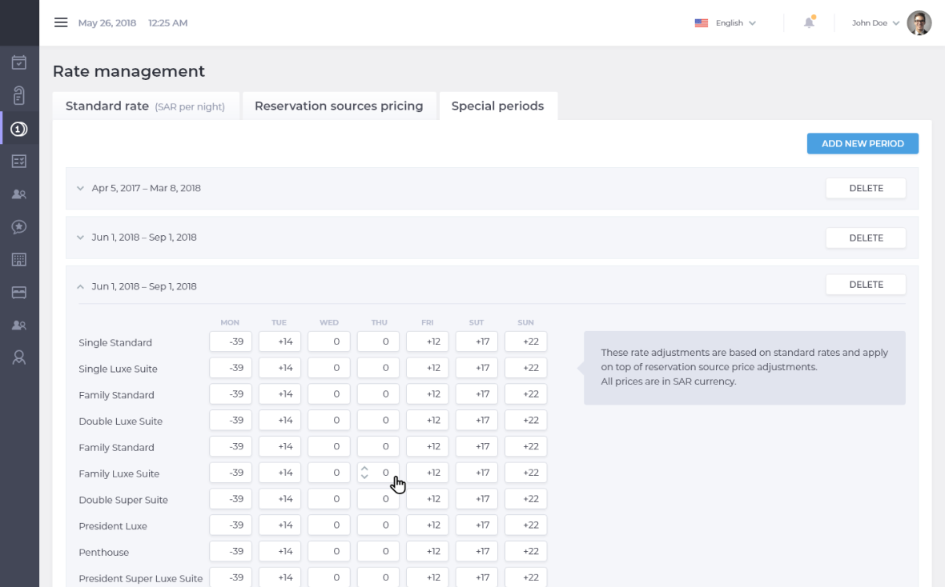The height and width of the screenshot is (587, 945).
Task: Click the notification bell icon
Action: click(x=809, y=22)
